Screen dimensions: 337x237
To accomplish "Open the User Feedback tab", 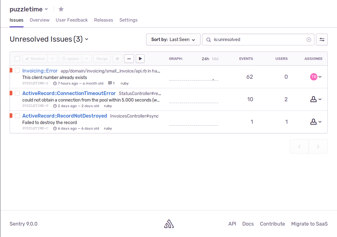I will pos(72,20).
